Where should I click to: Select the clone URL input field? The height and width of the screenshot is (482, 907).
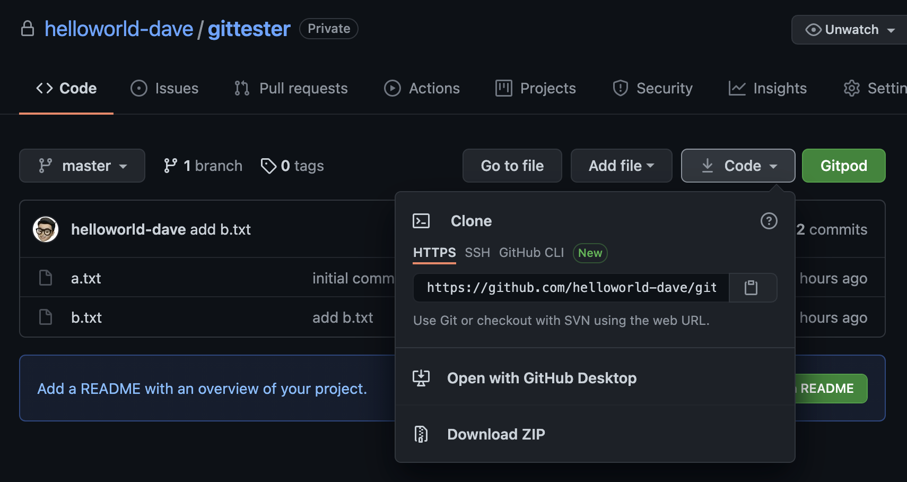point(570,288)
